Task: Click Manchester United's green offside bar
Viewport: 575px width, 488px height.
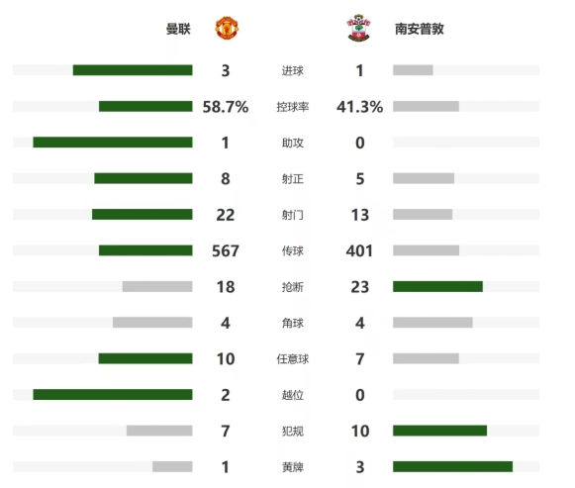Action: [113, 395]
